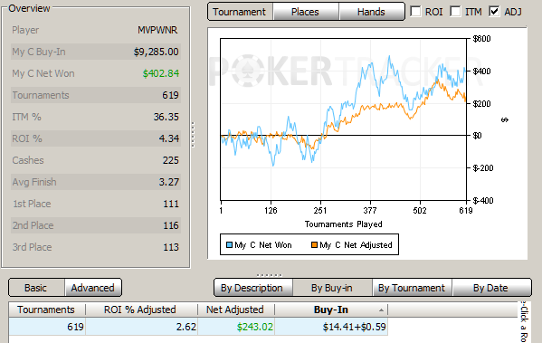
Task: Select the $243.02 Net Adjusted cell
Action: coord(236,327)
